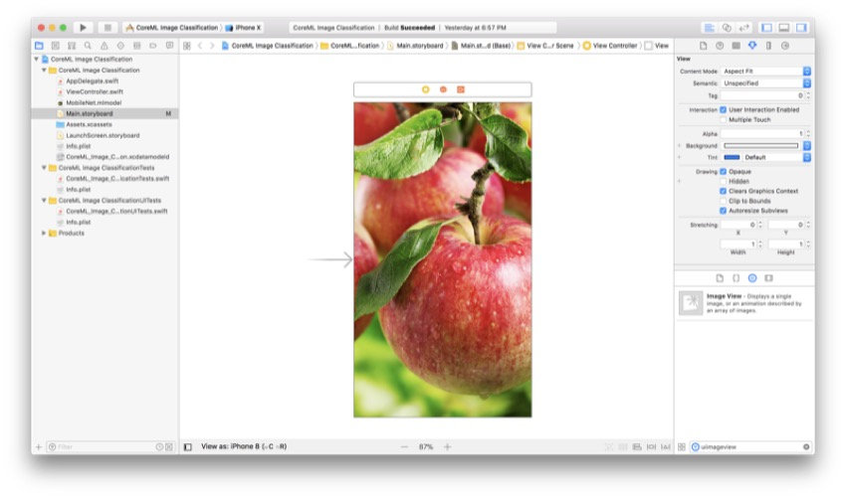Viewport: 846px width, 498px height.
Task: Open the Issue navigator warning icon
Action: 105,46
